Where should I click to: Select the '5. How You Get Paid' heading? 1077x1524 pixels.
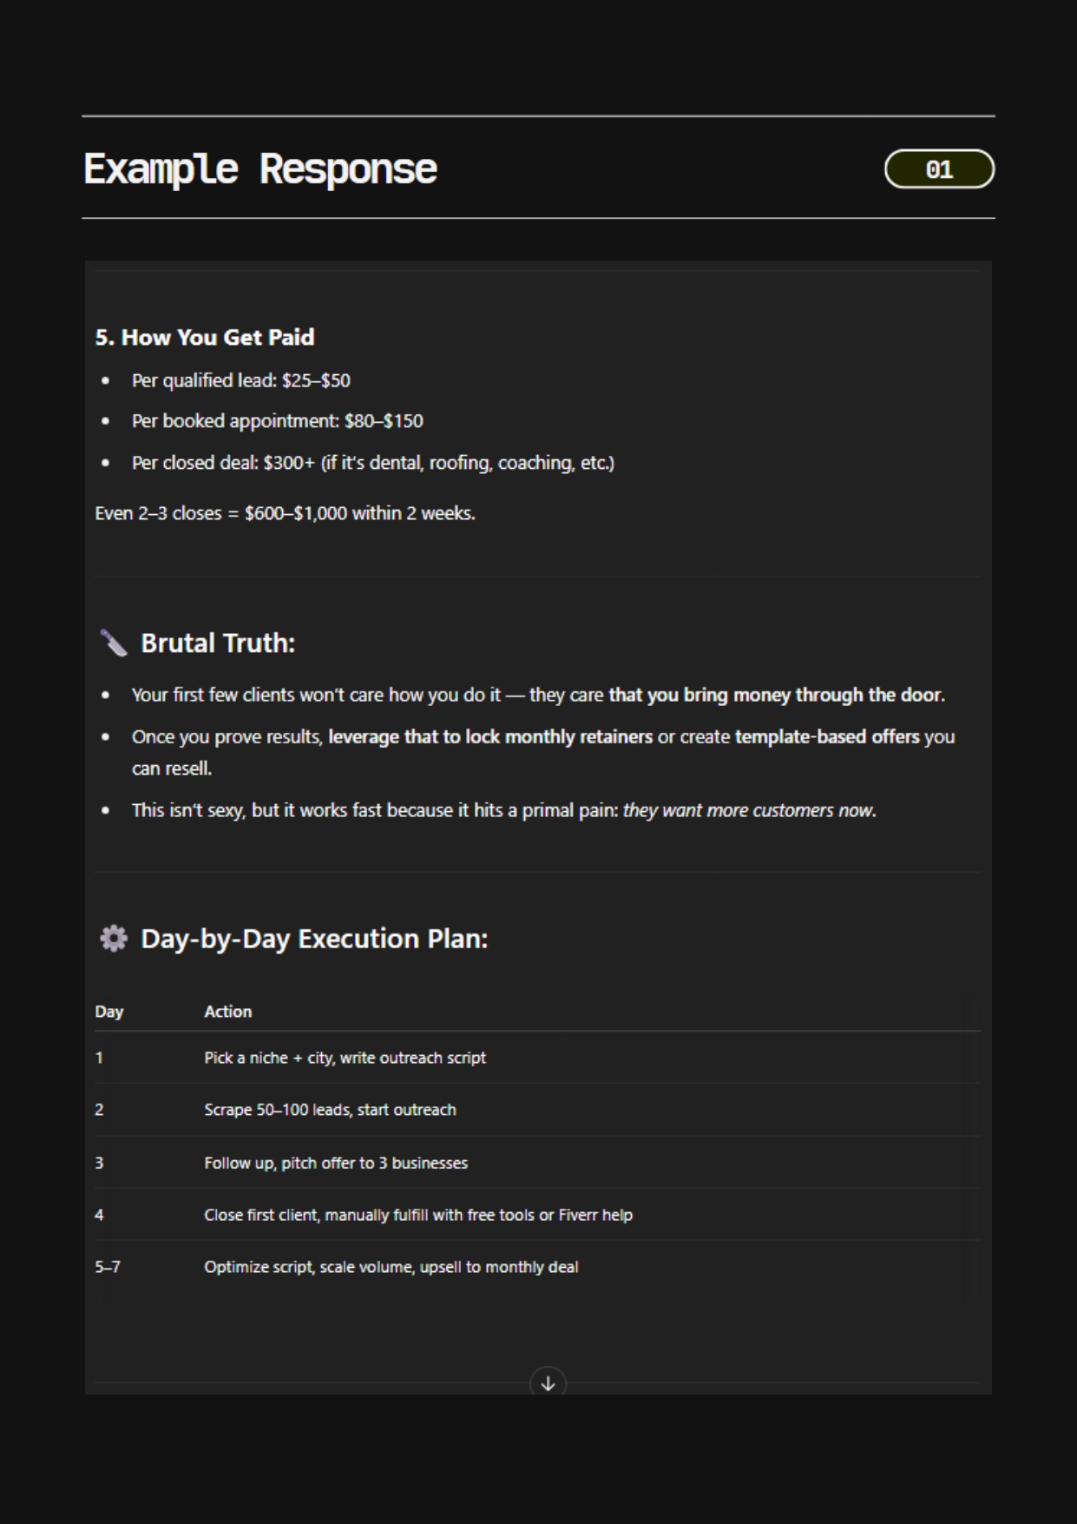(205, 337)
